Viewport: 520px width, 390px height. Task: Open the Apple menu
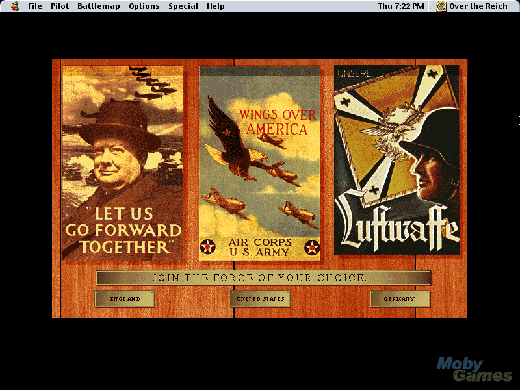tap(15, 6)
